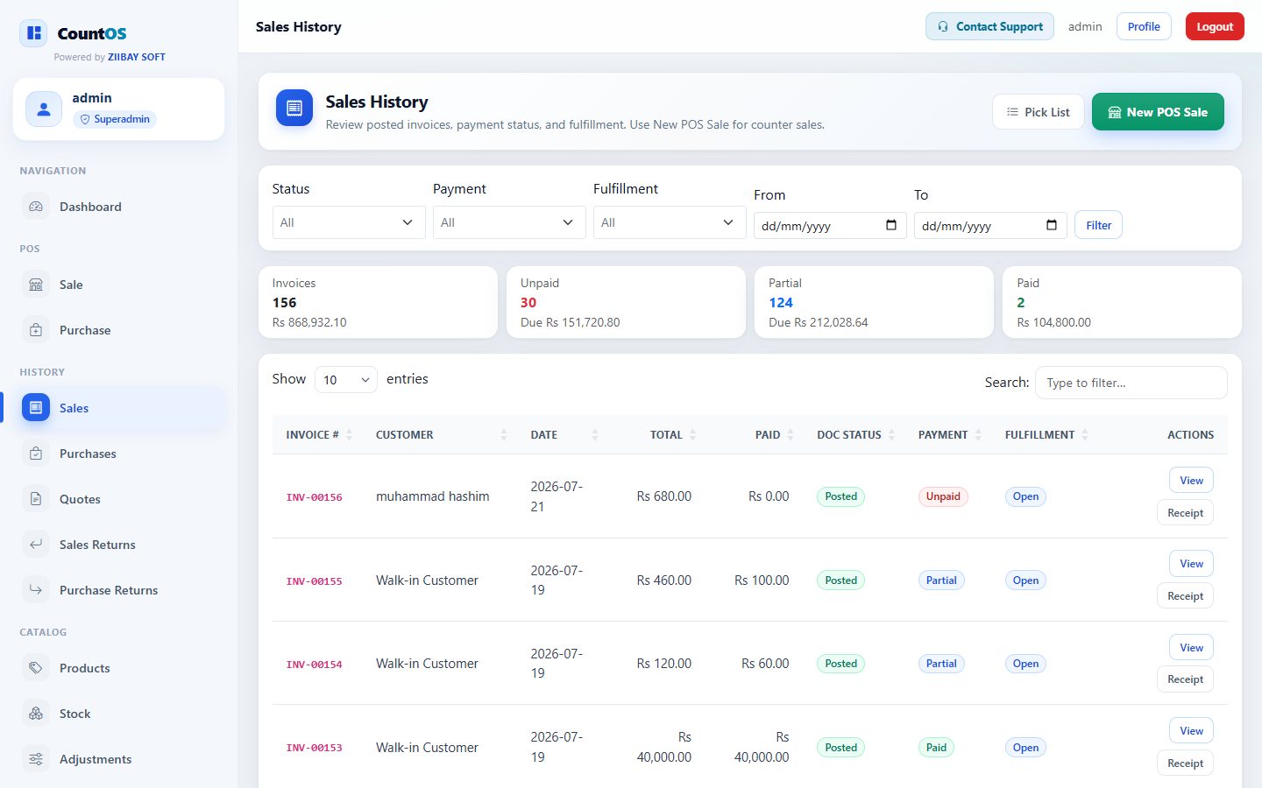
Task: Apply filters with the Filter button
Action: pyautogui.click(x=1098, y=225)
